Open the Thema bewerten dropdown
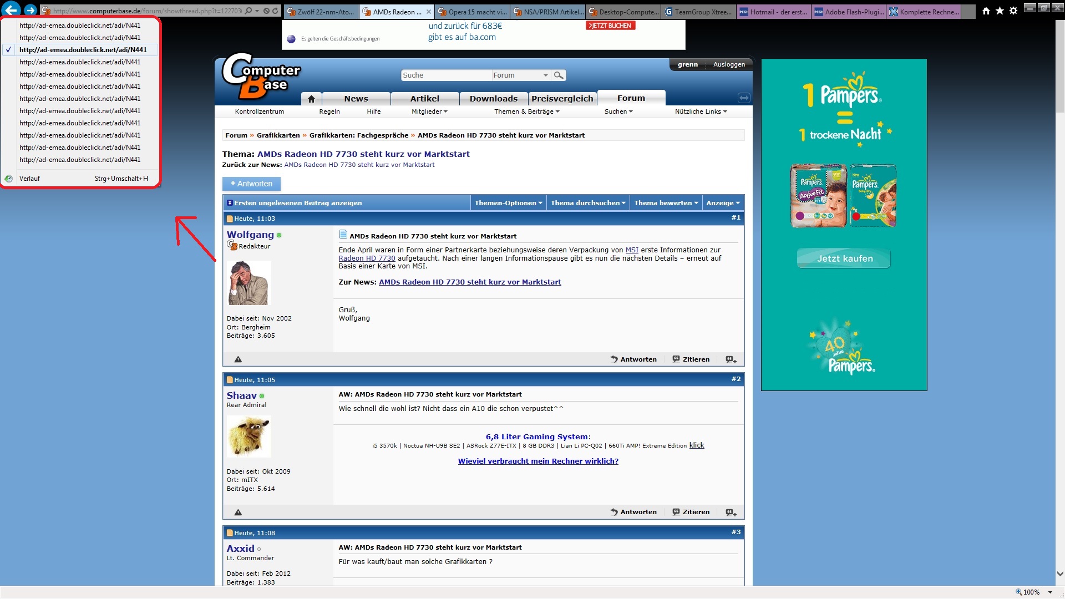The image size is (1065, 599). [666, 203]
